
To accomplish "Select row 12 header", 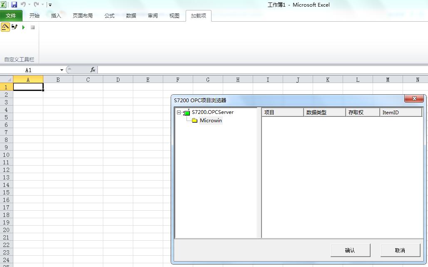I will [x=6, y=170].
